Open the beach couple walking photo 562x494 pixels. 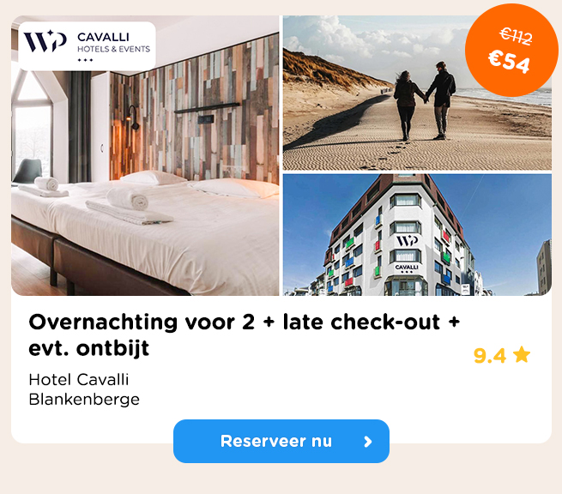(x=416, y=93)
